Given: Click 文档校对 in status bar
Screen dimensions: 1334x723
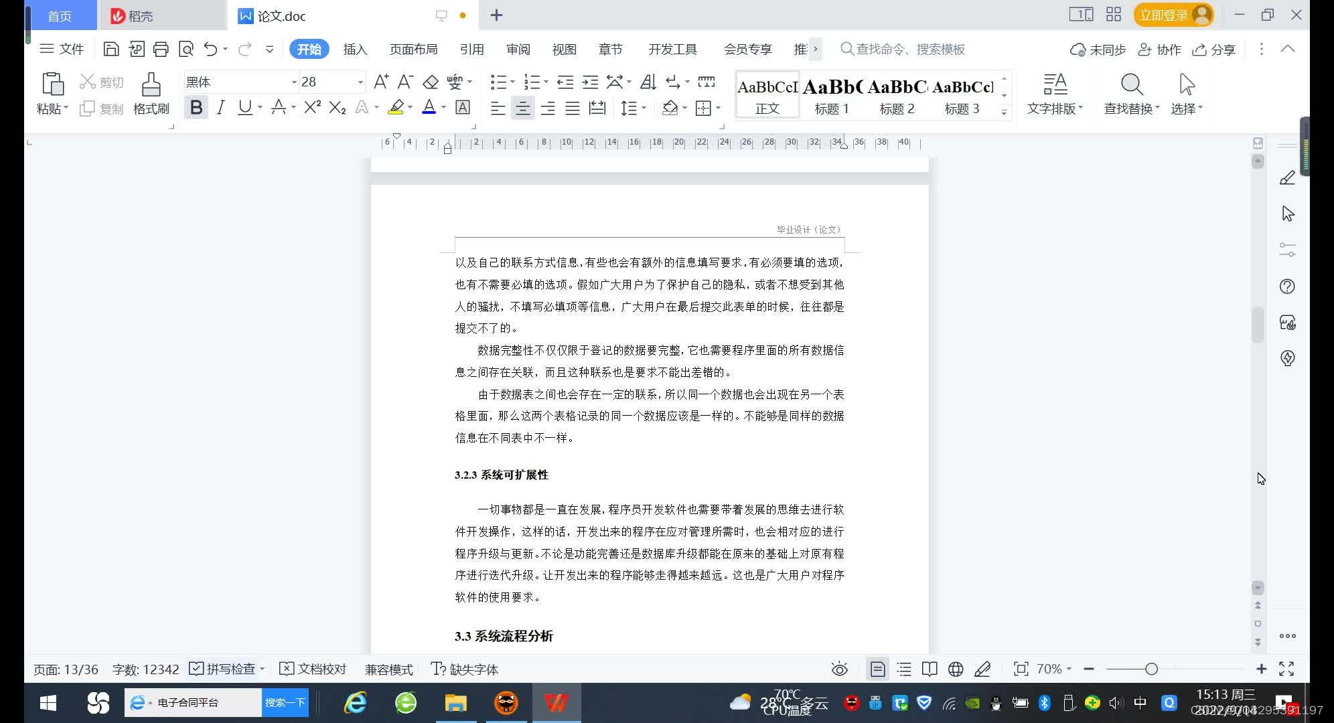Looking at the screenshot, I should (312, 669).
